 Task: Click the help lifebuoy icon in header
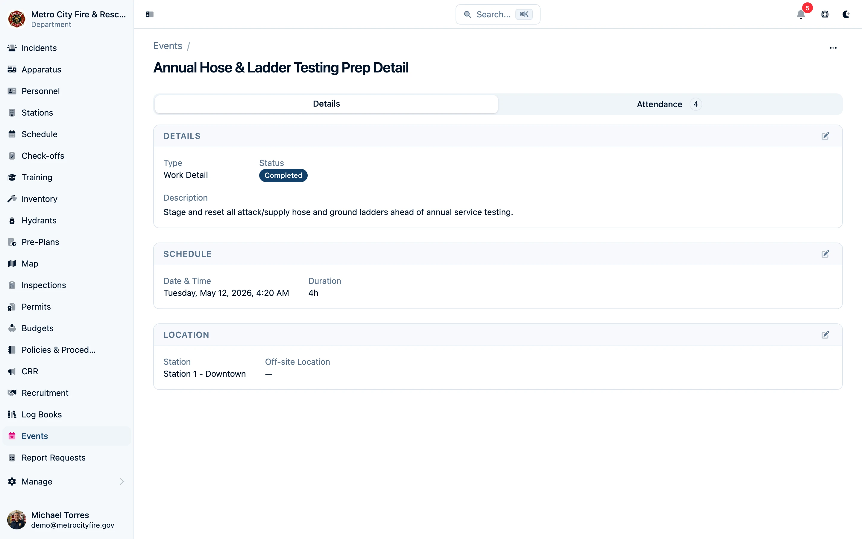pos(825,14)
